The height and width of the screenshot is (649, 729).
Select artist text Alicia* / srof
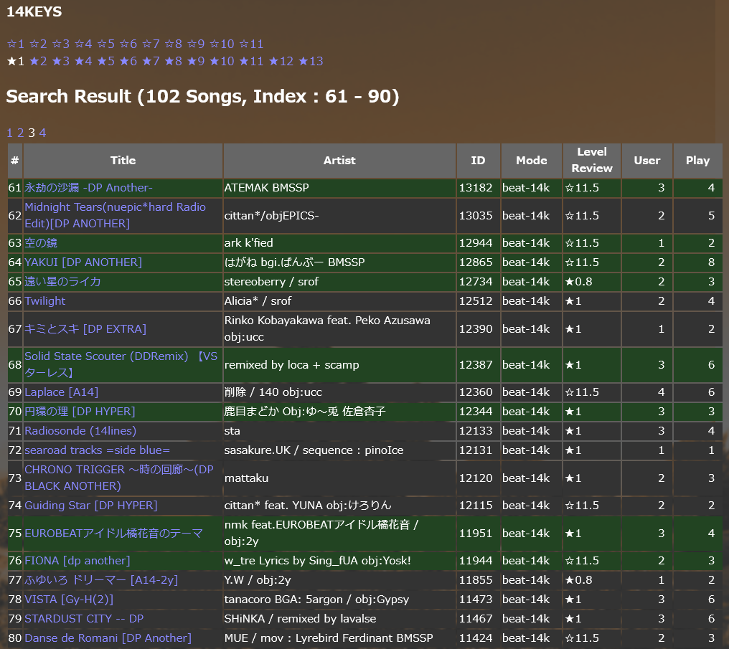point(258,301)
